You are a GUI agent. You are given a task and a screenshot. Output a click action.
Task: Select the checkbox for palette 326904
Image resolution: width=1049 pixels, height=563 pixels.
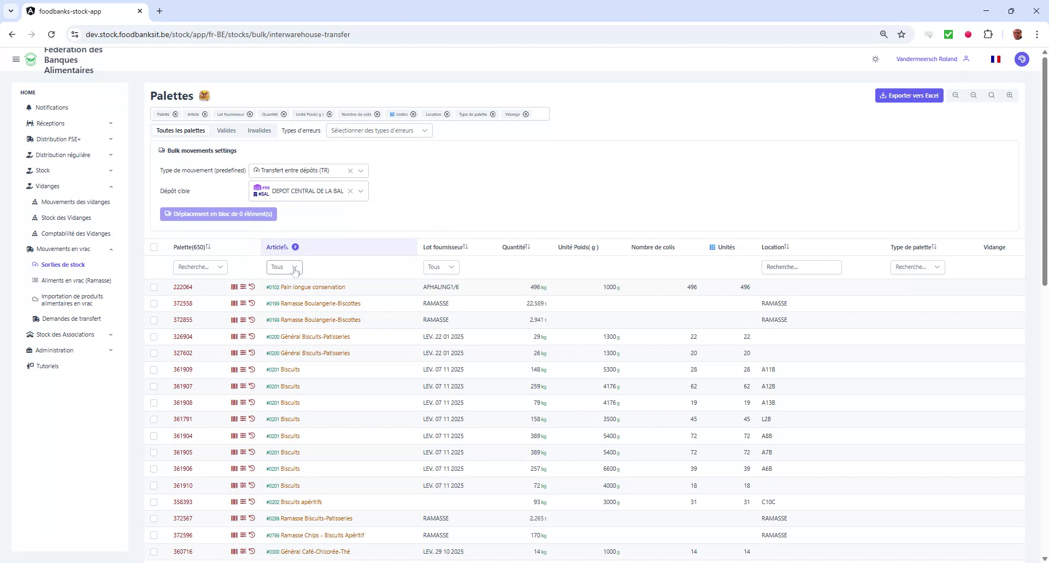[154, 337]
